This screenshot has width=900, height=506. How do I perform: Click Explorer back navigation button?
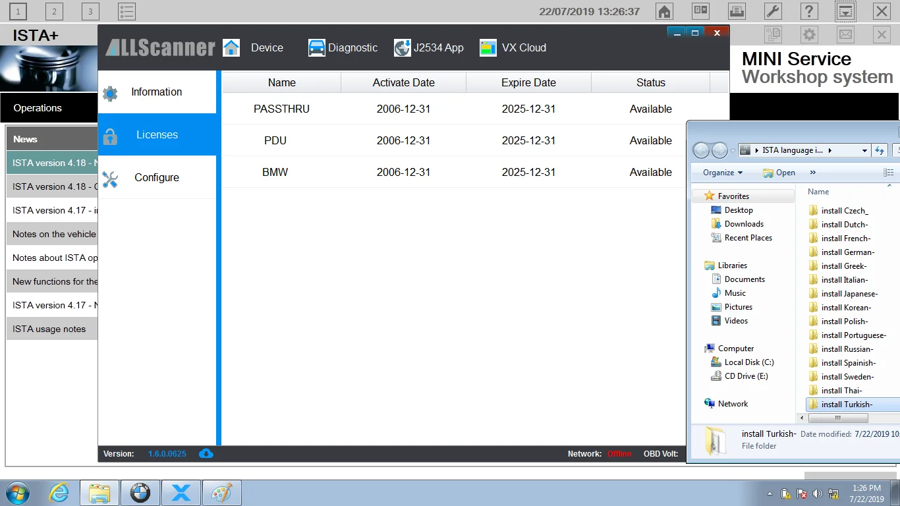(x=702, y=150)
